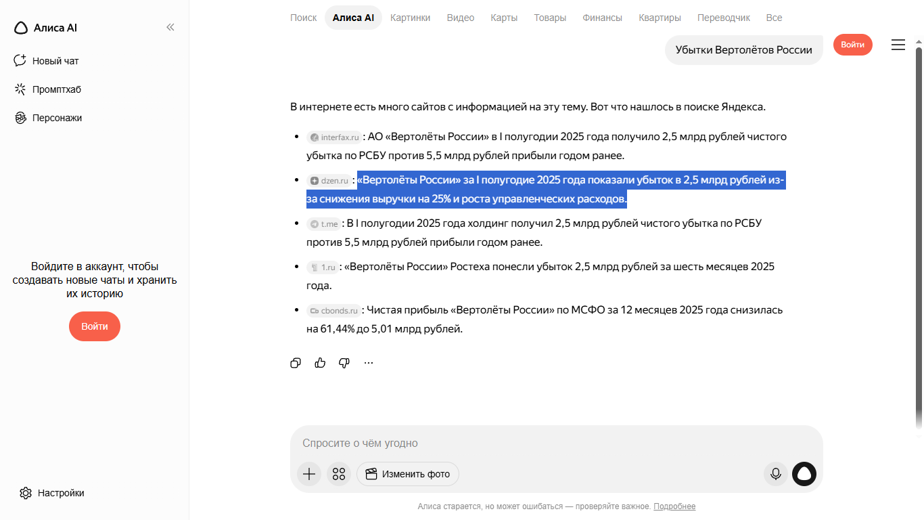Collapse the sidebar with double-chevron icon
This screenshot has height=520, width=924.
coord(170,27)
